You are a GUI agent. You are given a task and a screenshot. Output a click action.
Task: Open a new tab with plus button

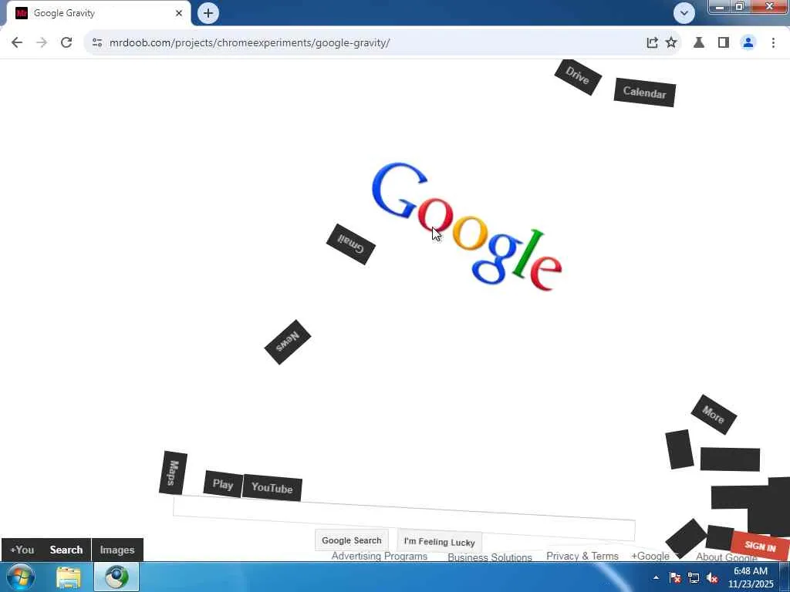pyautogui.click(x=208, y=13)
